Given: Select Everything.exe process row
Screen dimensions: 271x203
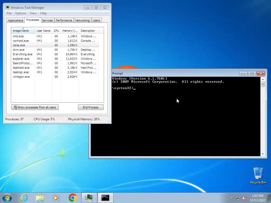Looking at the screenshot, I should coord(55,54).
